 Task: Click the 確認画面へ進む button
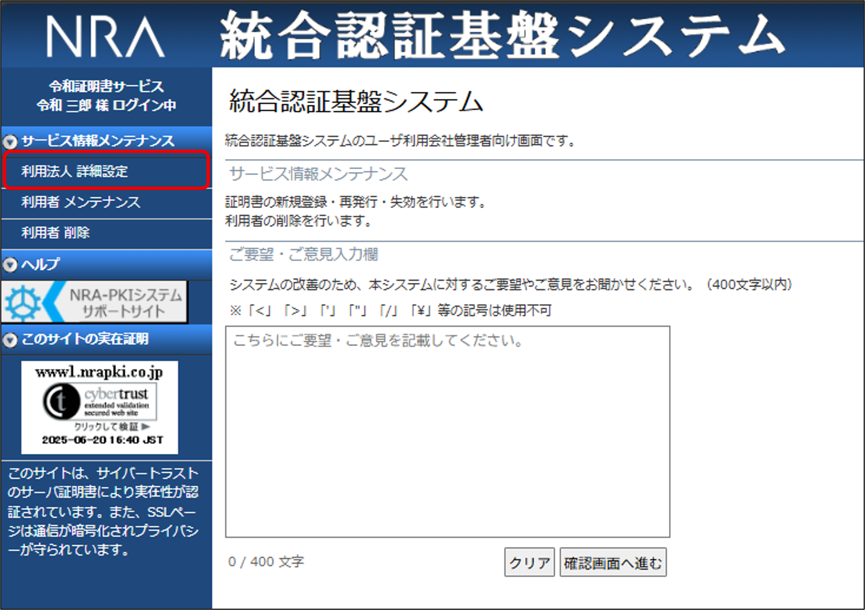pyautogui.click(x=613, y=562)
